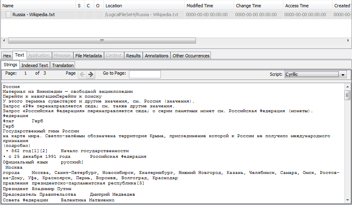Screen dimensions: 352x205
Task: Click the first text line 'Россия'
Action: pyautogui.click(x=11, y=87)
